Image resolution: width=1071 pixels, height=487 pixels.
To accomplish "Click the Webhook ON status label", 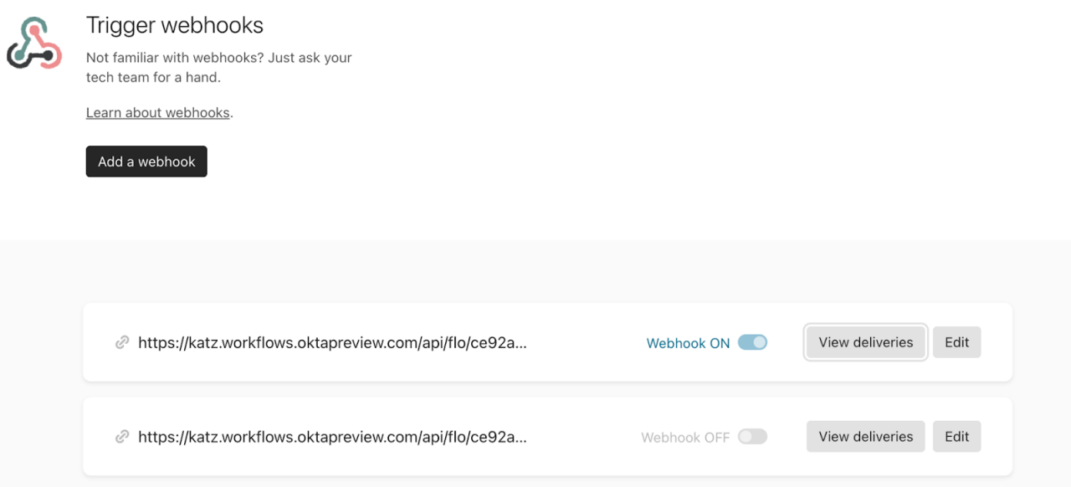I will click(687, 343).
